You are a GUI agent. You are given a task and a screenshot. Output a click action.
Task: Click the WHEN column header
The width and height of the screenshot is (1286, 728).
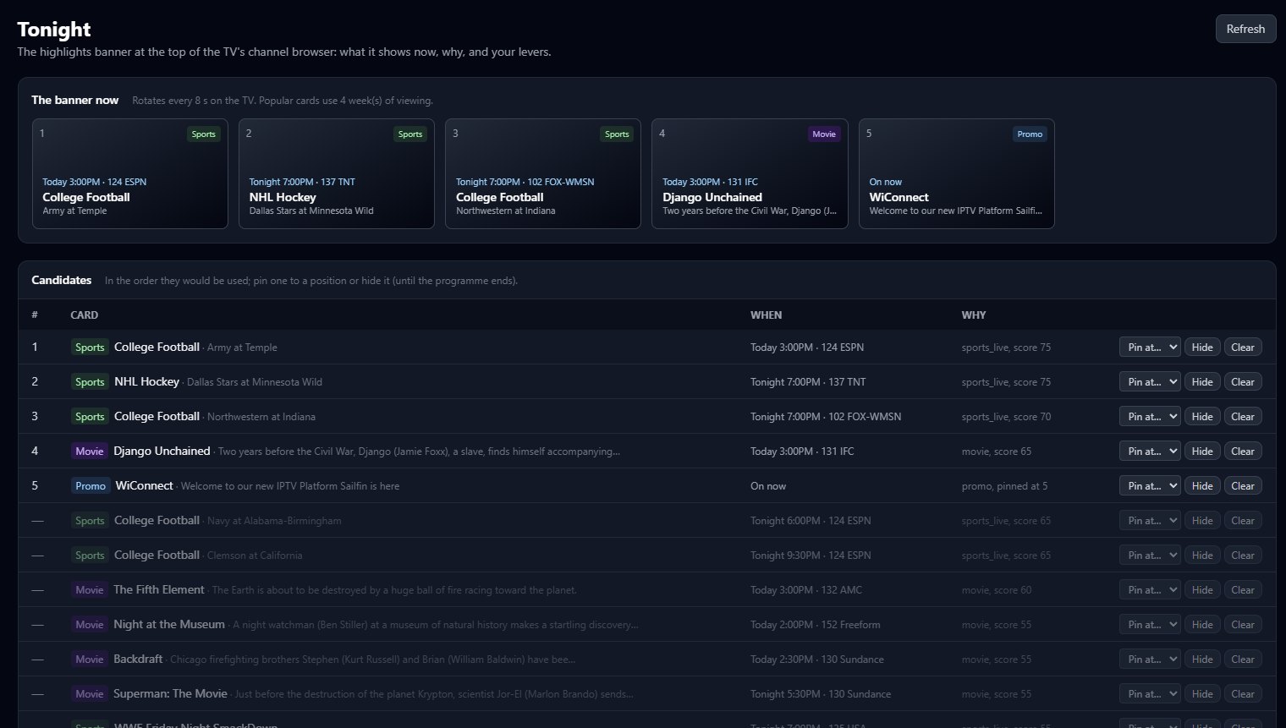click(766, 315)
